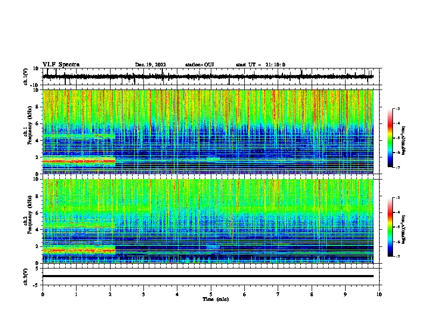Click the time axis tick label '8'

point(312,294)
